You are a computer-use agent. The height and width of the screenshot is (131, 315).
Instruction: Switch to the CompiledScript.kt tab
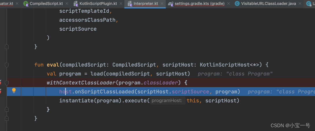(46, 3)
